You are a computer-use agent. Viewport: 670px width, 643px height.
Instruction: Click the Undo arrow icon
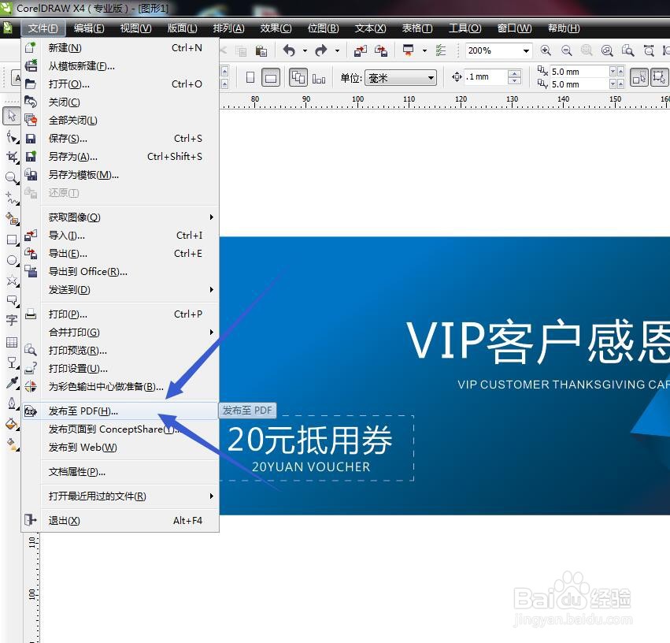click(x=289, y=50)
